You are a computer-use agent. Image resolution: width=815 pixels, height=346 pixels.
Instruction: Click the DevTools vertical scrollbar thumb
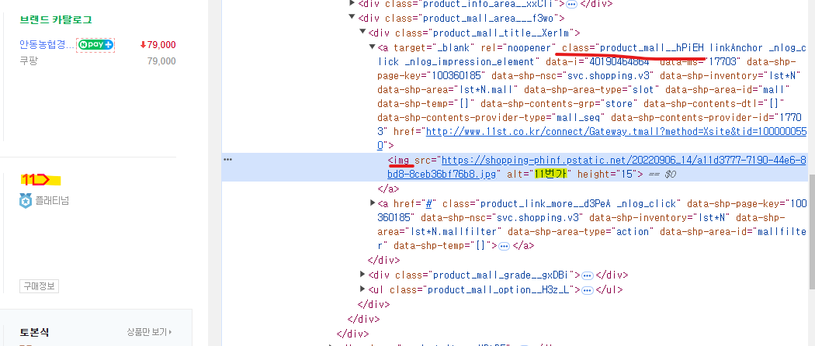click(811, 231)
